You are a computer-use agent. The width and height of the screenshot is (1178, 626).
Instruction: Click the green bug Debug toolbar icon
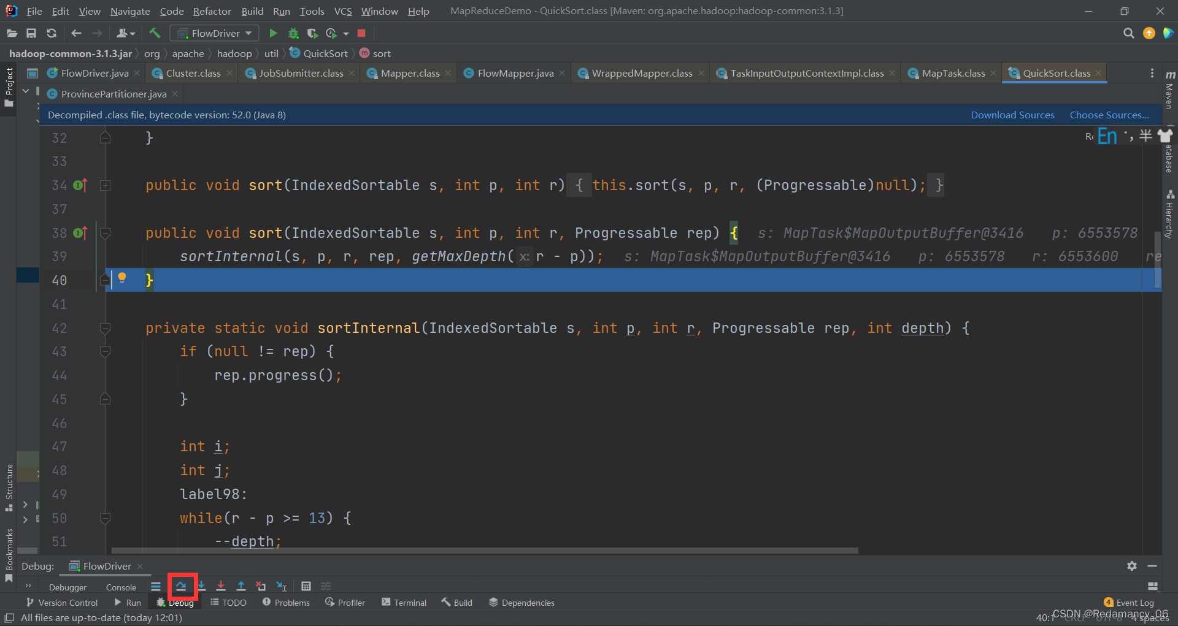[x=293, y=33]
